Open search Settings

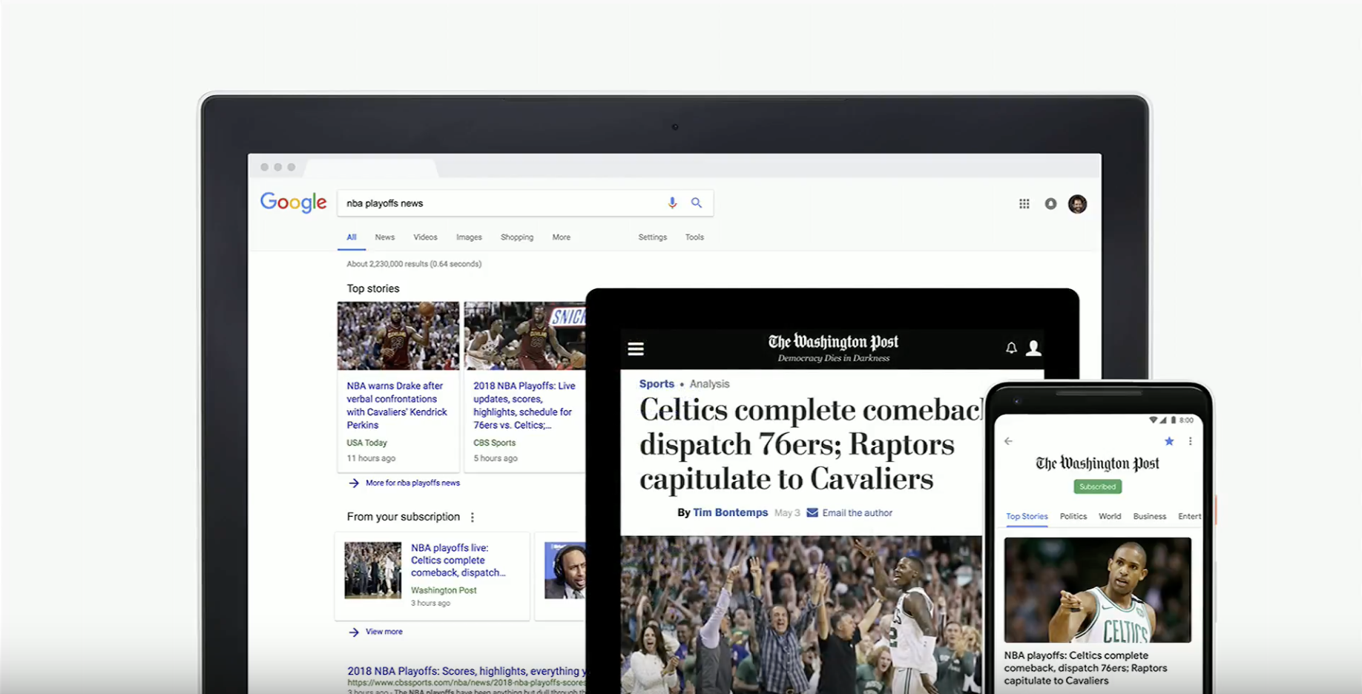[653, 237]
